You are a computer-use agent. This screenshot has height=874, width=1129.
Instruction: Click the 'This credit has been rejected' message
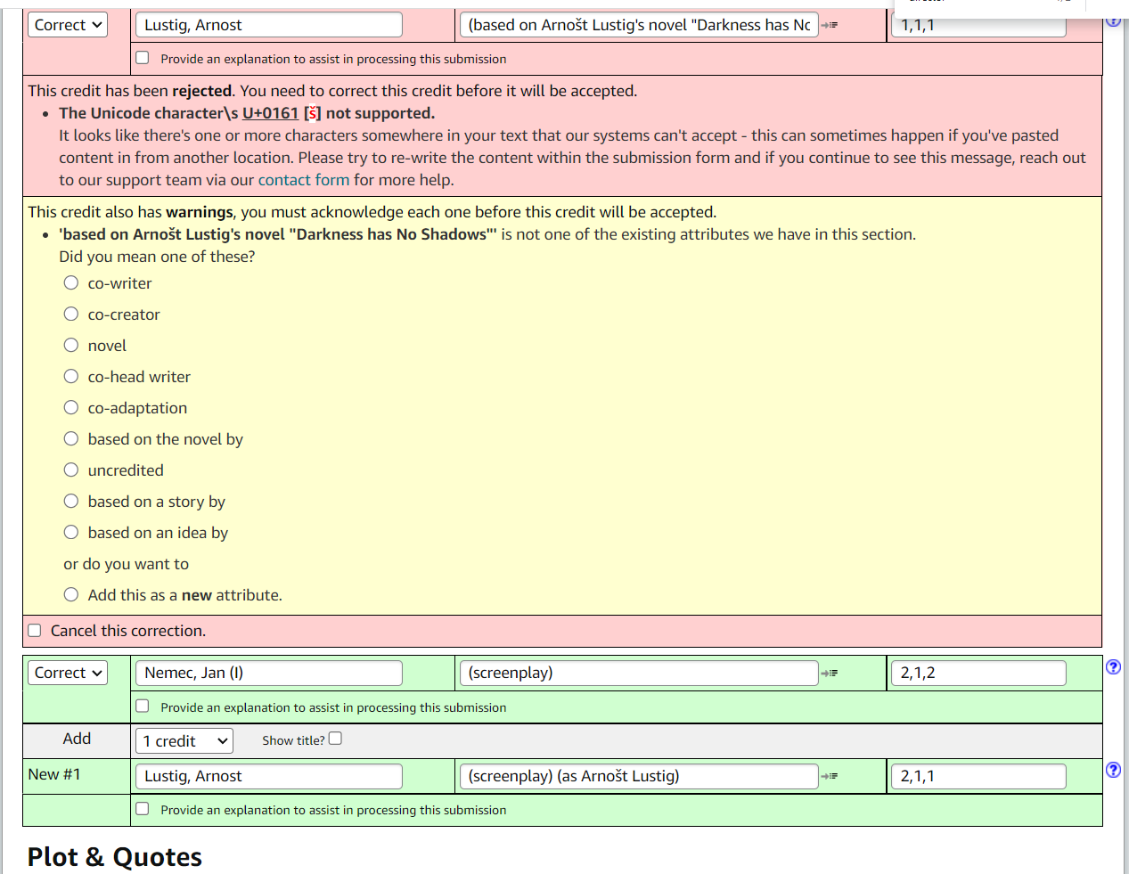(x=332, y=91)
